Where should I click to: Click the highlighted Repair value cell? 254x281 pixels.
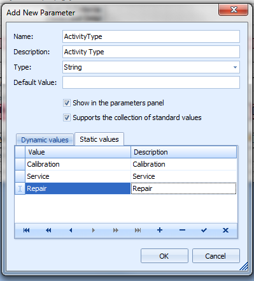pos(78,188)
